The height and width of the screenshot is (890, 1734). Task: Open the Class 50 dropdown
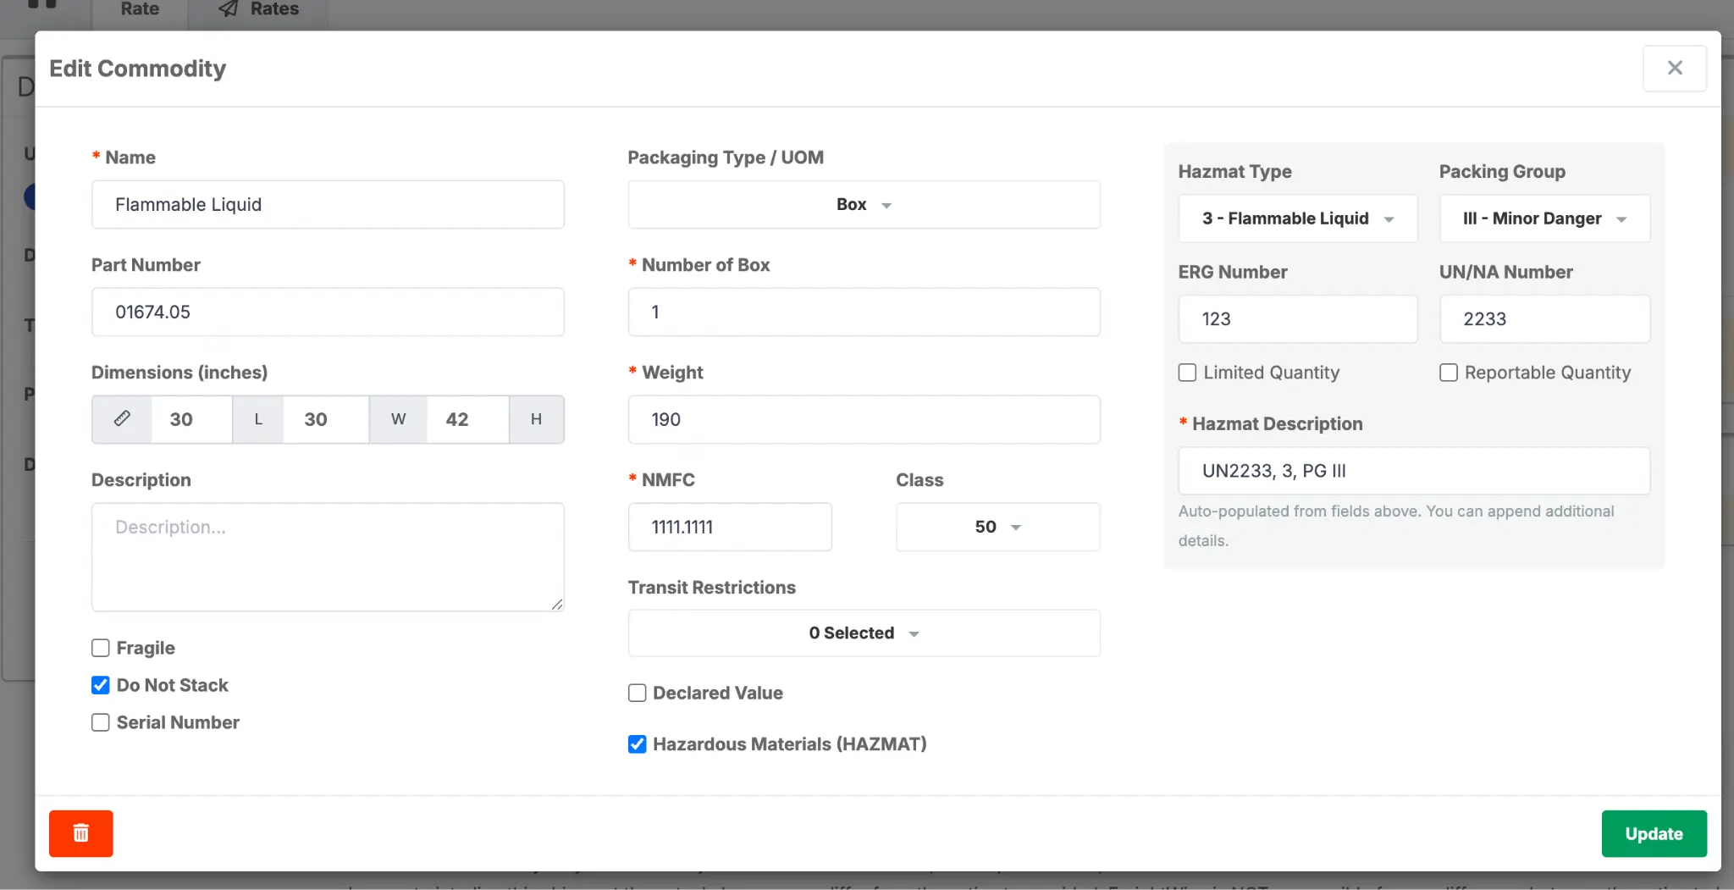point(998,527)
